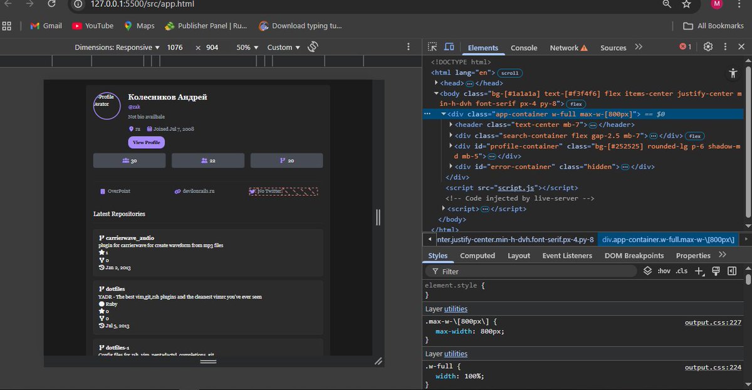The width and height of the screenshot is (752, 390).
Task: Collapse the app-container div node
Action: pos(444,114)
